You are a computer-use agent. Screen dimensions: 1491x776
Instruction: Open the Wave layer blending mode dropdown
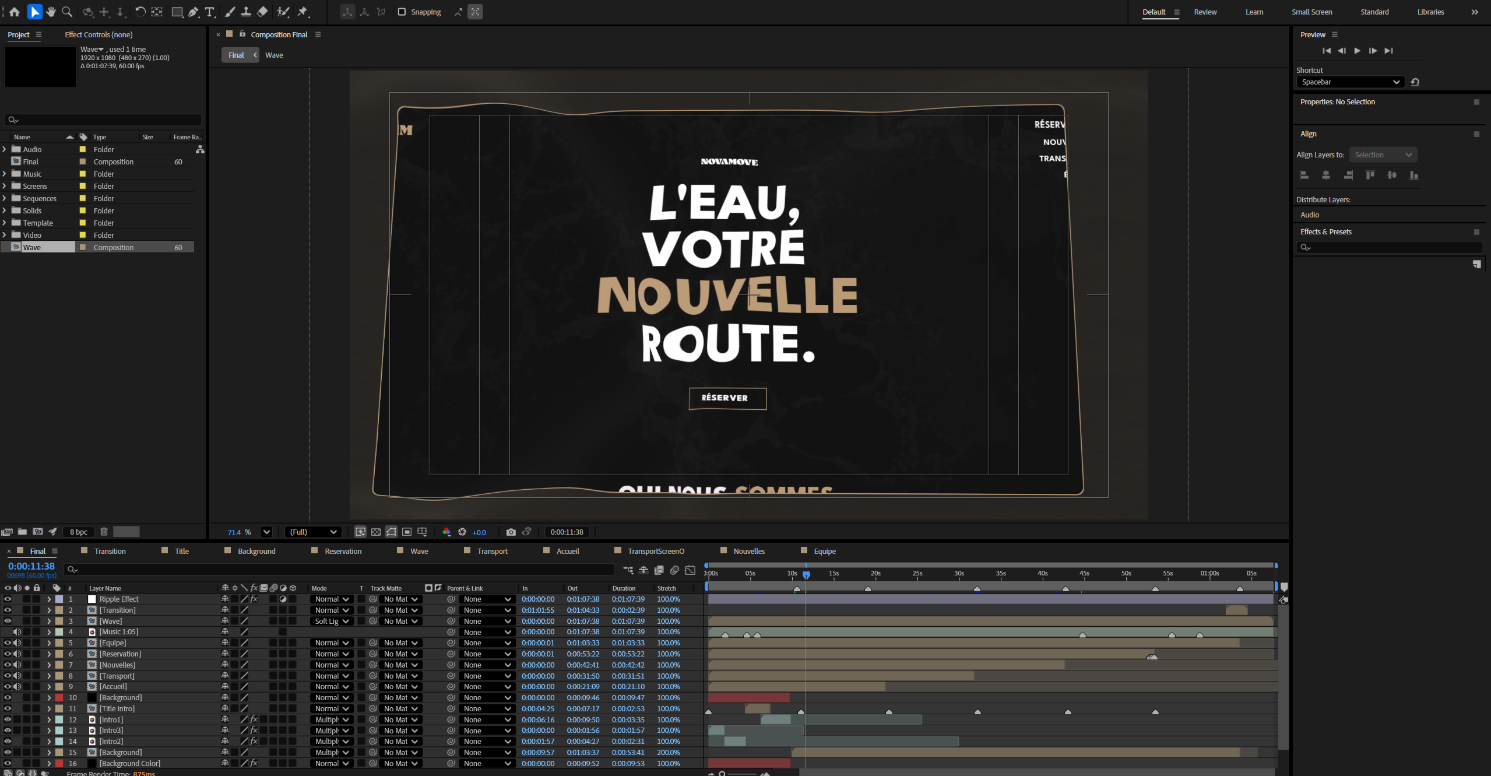(x=332, y=621)
